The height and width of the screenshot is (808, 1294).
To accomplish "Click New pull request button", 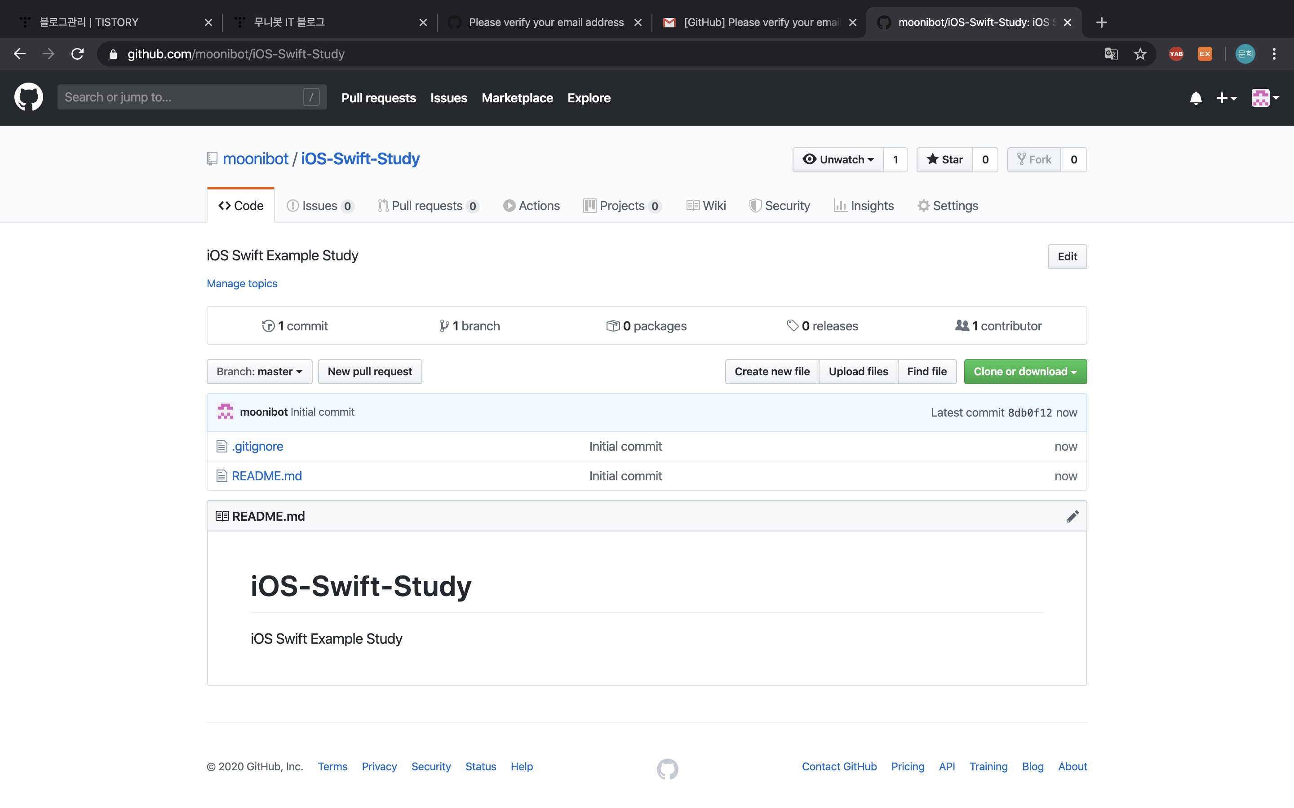I will point(369,371).
